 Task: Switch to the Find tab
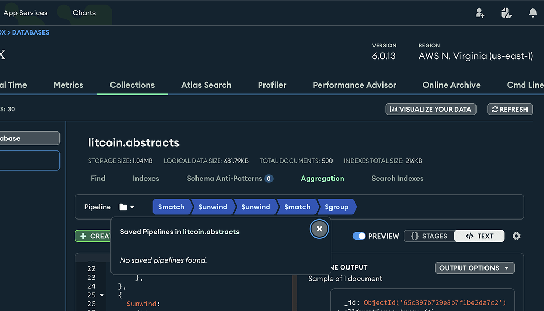(98, 179)
